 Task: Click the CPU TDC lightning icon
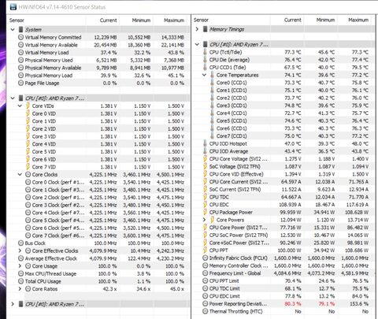[205, 197]
